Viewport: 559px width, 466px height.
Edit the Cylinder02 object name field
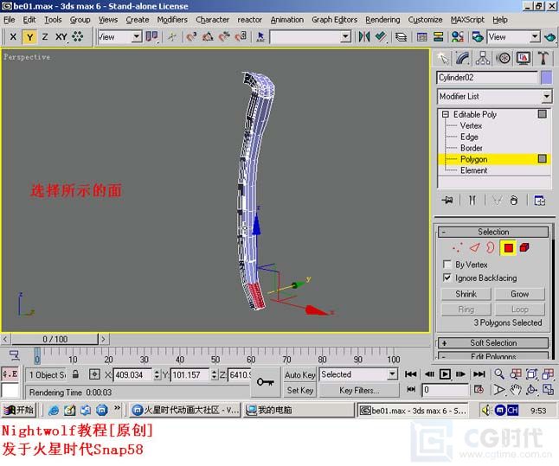pyautogui.click(x=487, y=78)
